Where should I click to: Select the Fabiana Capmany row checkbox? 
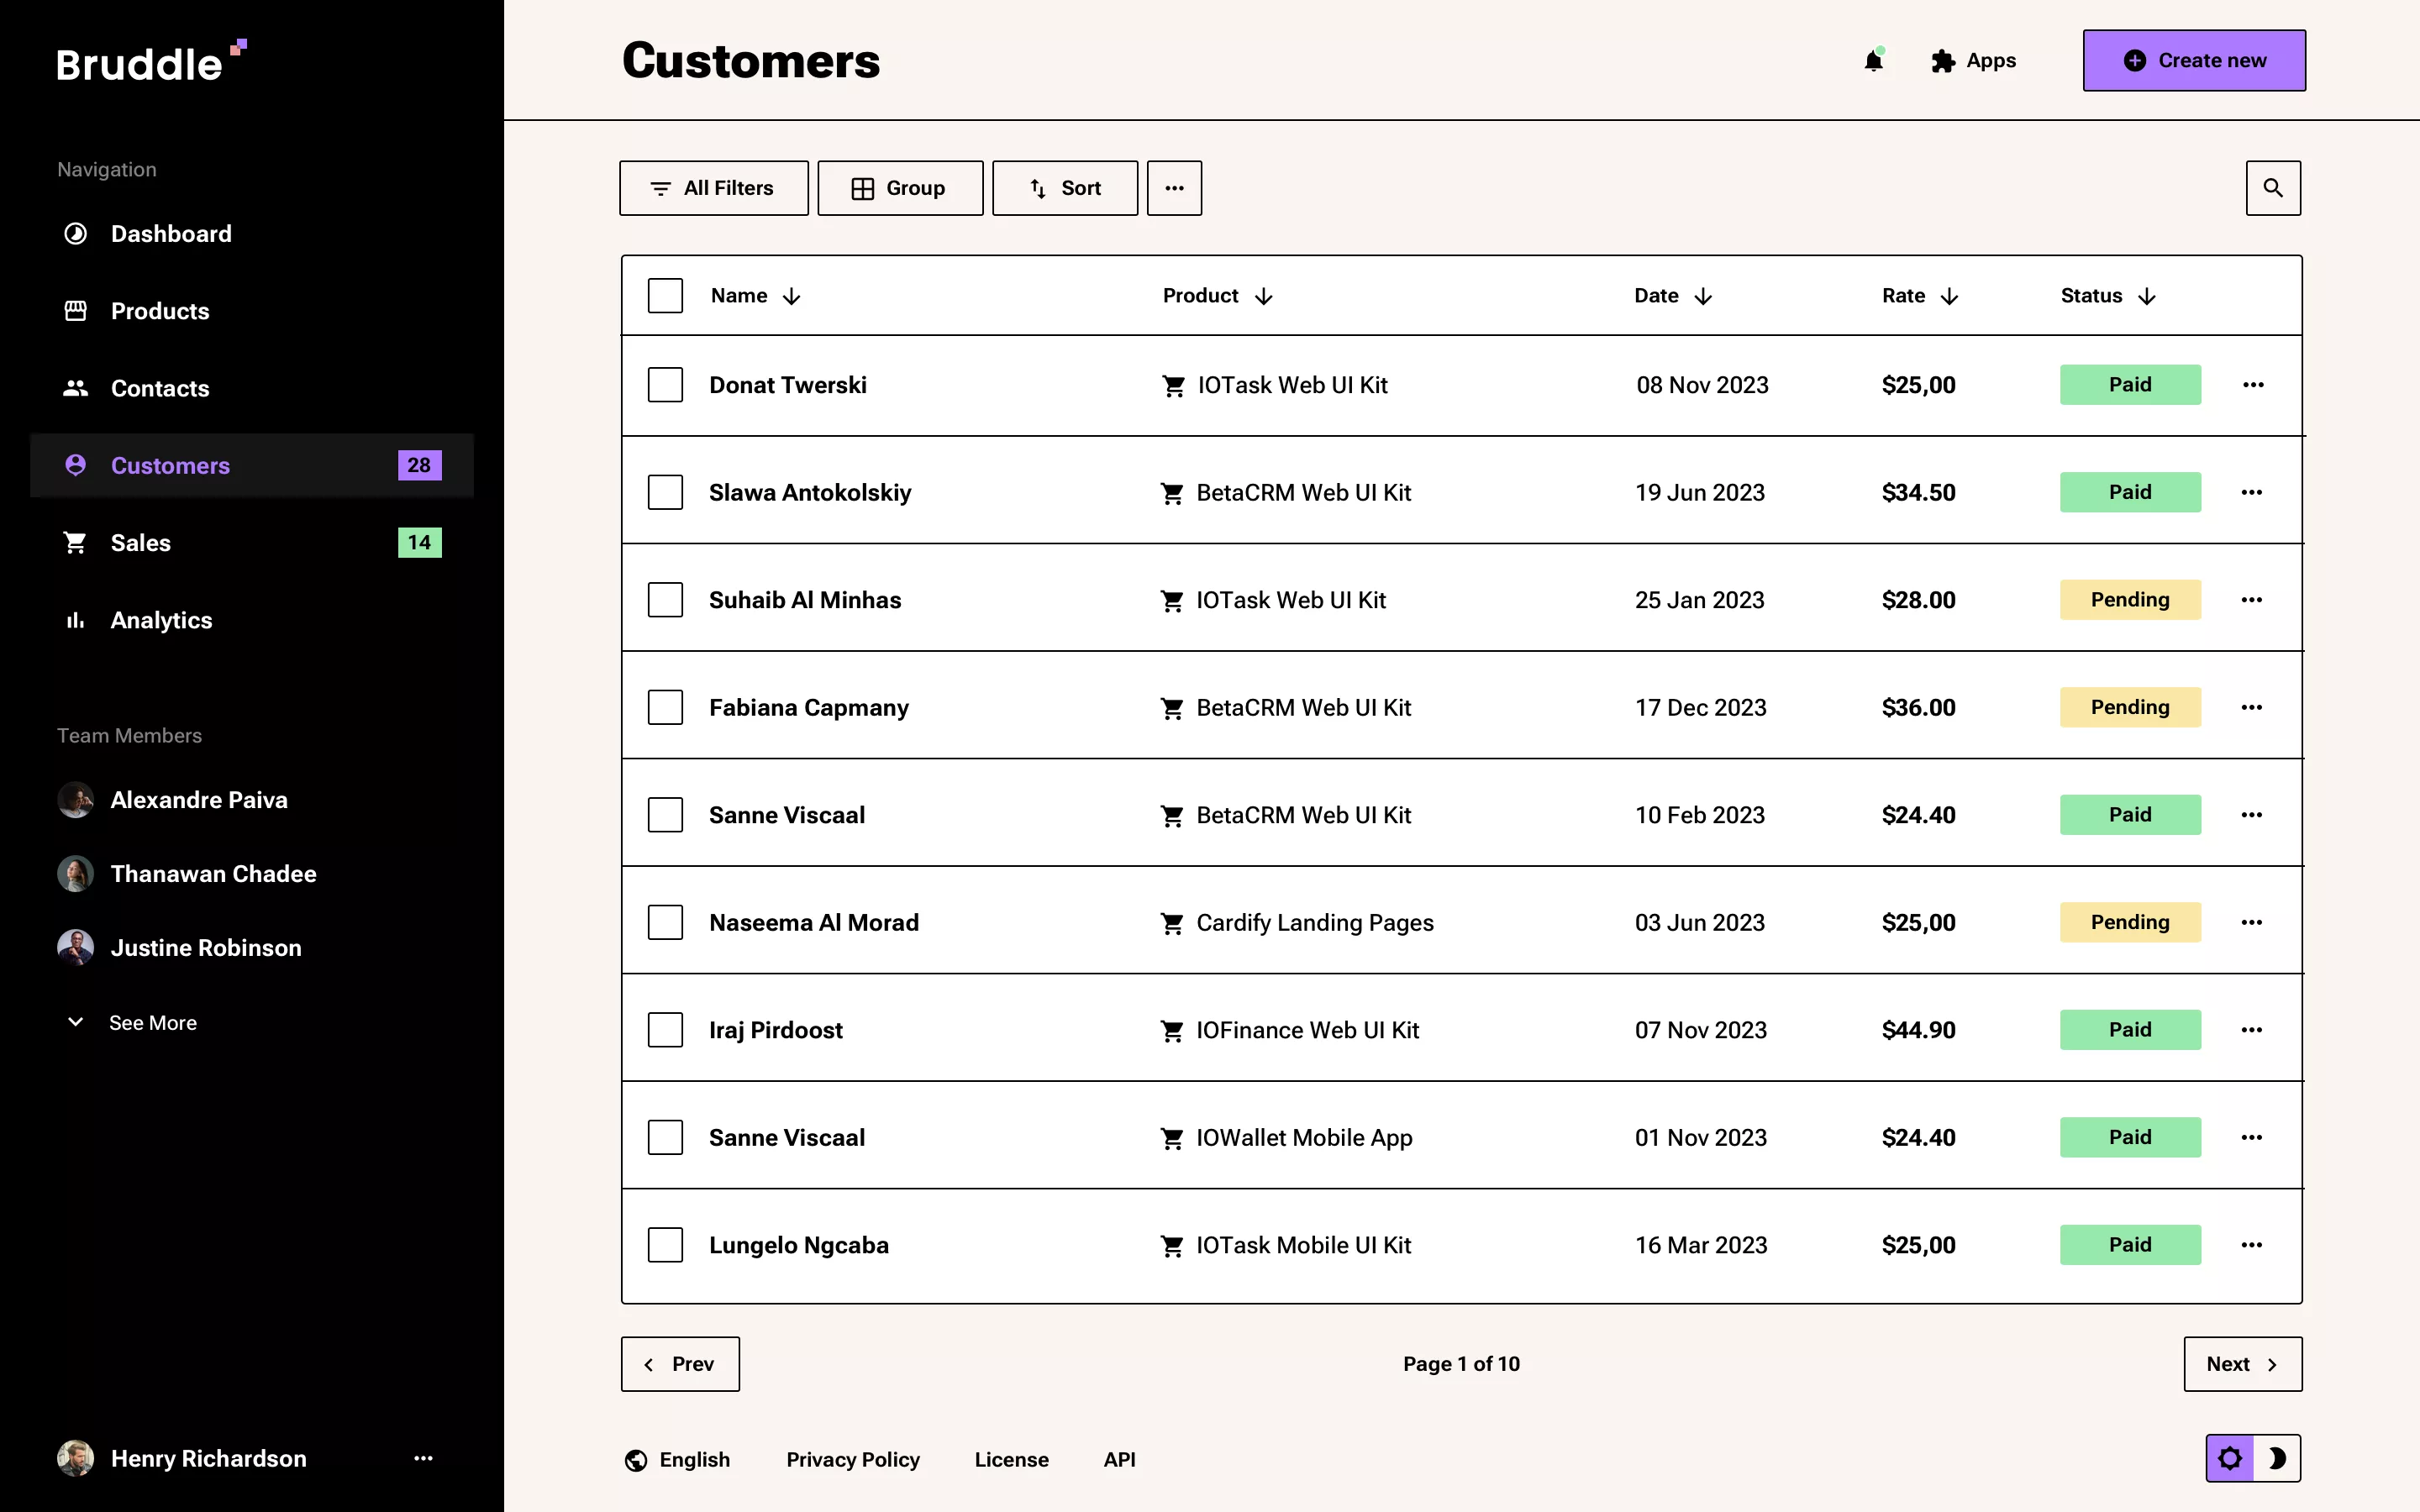(x=665, y=708)
